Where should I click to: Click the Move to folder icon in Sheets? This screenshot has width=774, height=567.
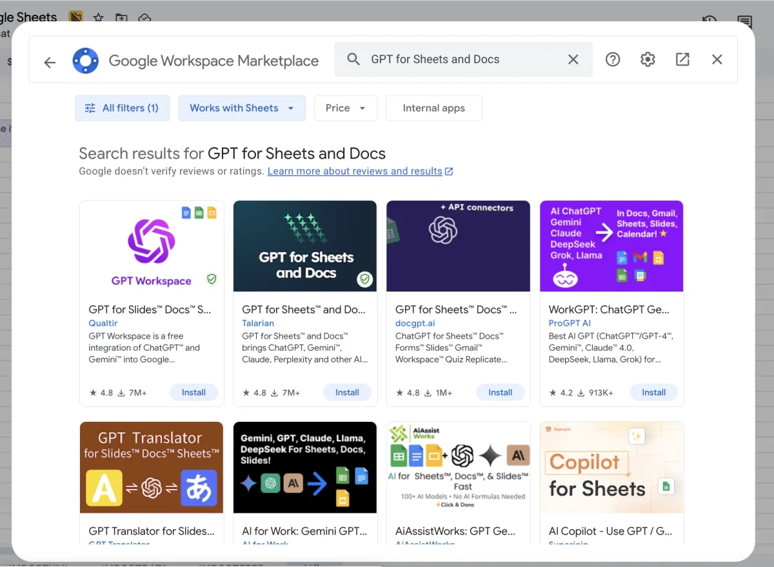pyautogui.click(x=121, y=17)
